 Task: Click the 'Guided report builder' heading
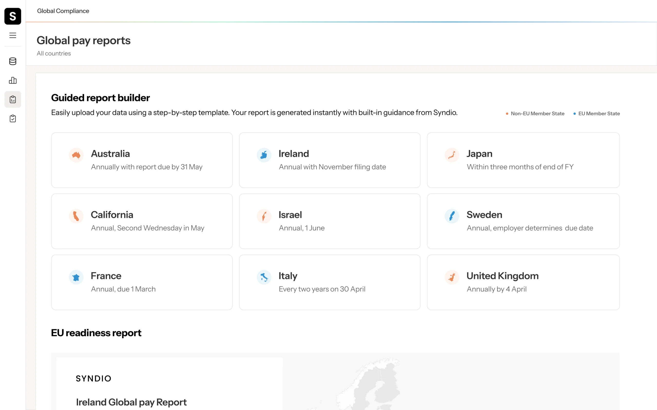coord(100,98)
